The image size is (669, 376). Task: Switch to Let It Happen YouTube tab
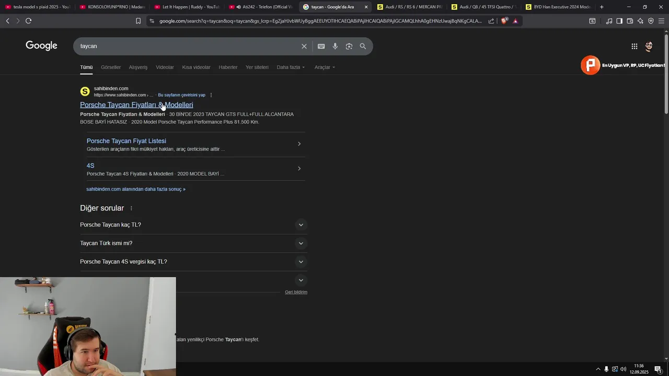187,7
